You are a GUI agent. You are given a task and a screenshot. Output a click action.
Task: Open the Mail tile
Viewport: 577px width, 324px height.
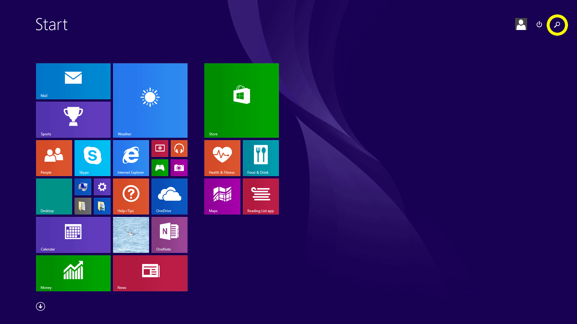(x=73, y=81)
